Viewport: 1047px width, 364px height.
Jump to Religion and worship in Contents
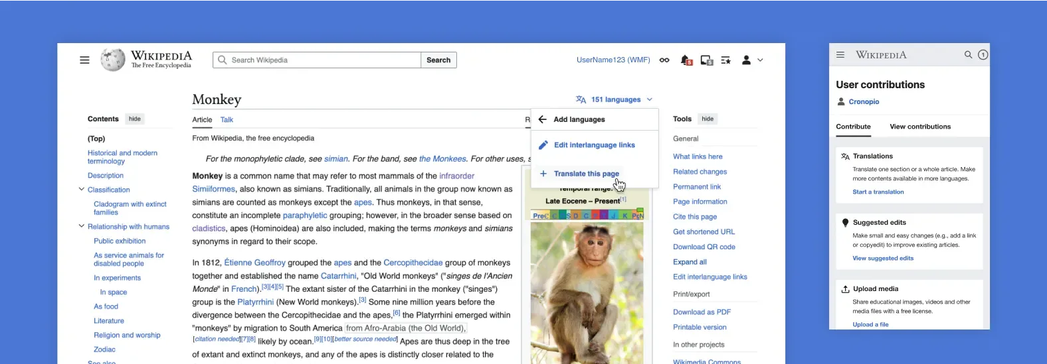tap(127, 335)
